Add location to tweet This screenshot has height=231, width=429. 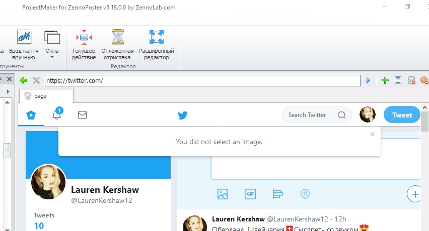pos(305,194)
